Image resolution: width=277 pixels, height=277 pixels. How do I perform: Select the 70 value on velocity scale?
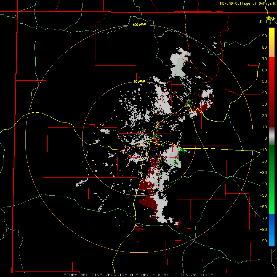(x=264, y=59)
